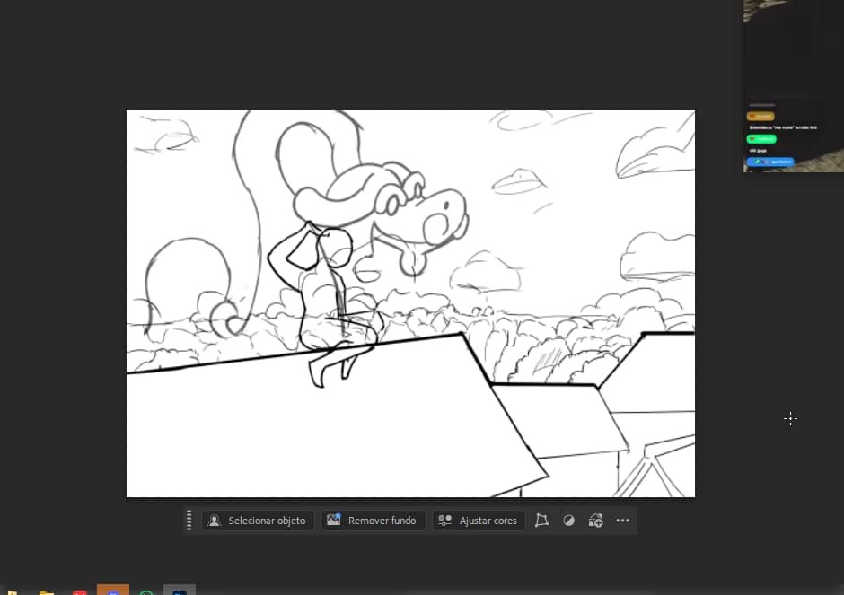Click the green username badge in the chat overlay
The image size is (844, 595).
[761, 139]
